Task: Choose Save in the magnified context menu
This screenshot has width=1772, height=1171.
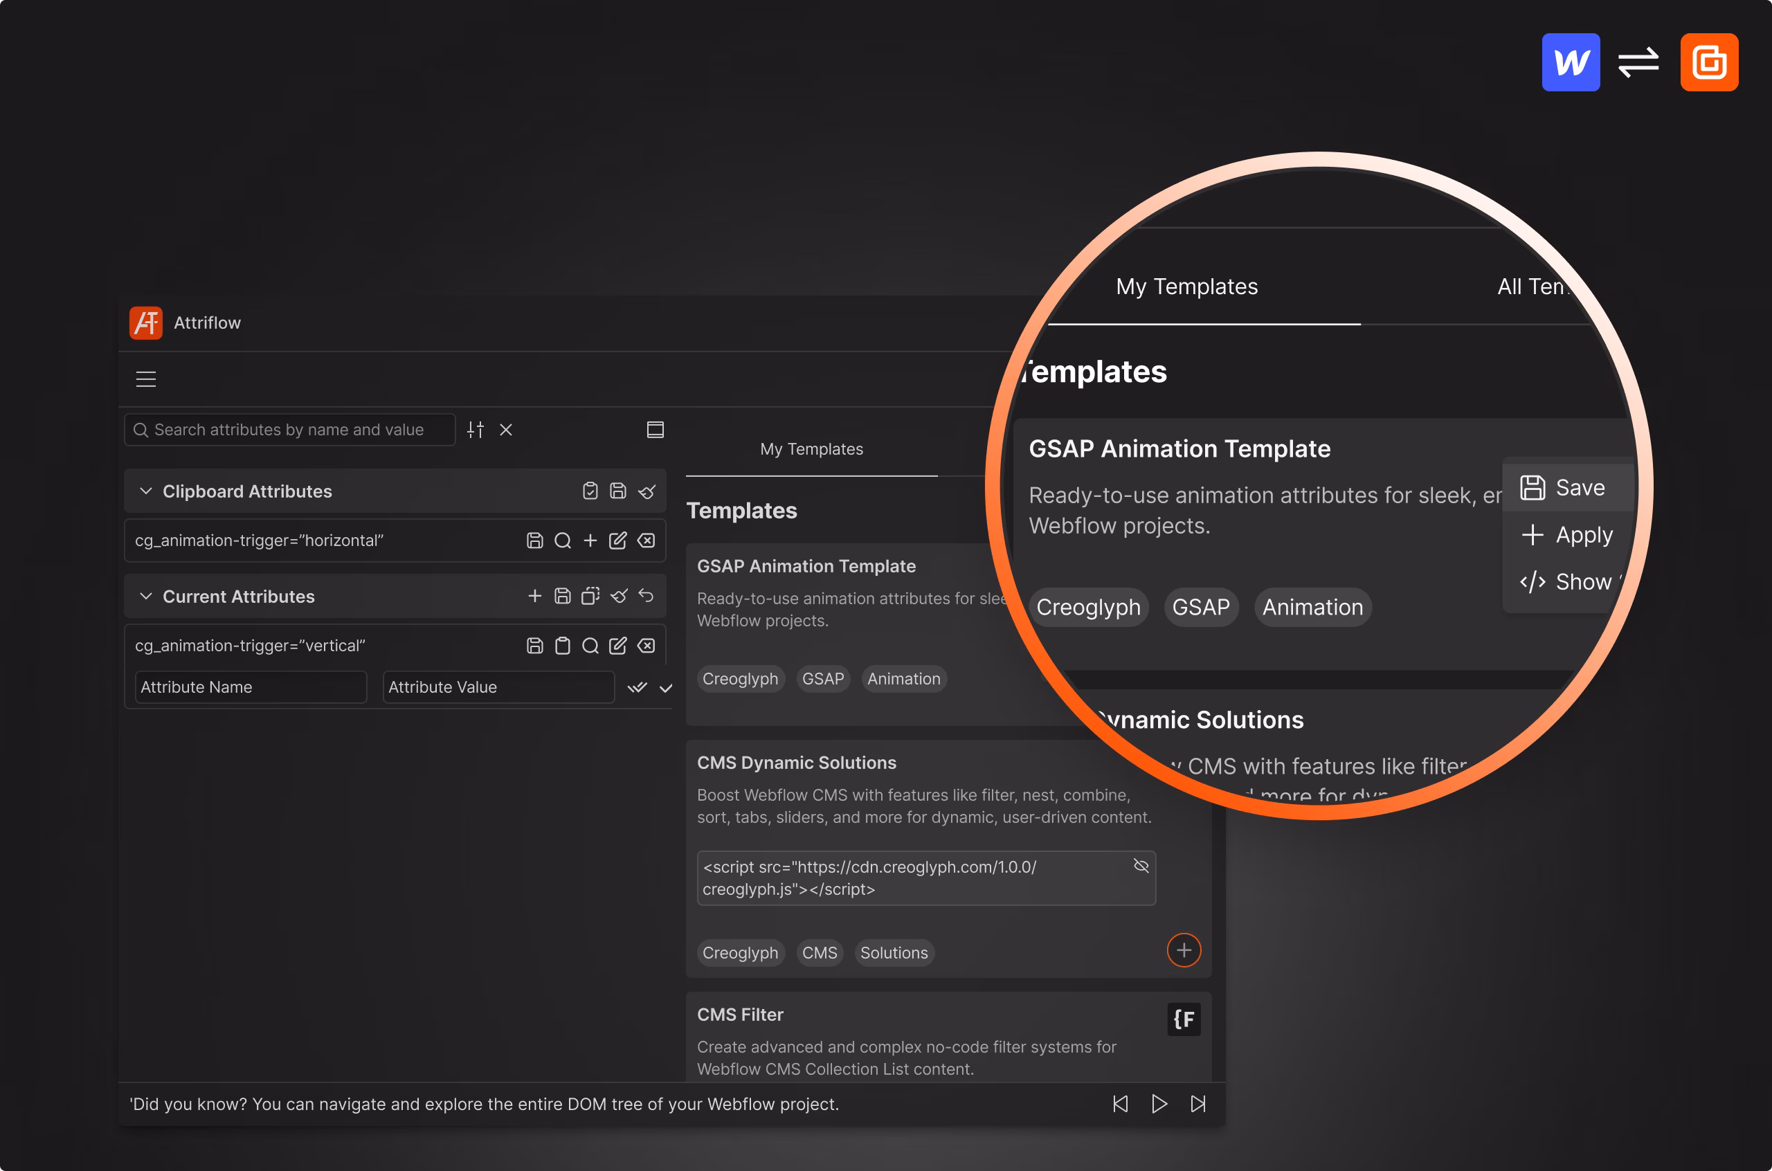Action: tap(1566, 488)
